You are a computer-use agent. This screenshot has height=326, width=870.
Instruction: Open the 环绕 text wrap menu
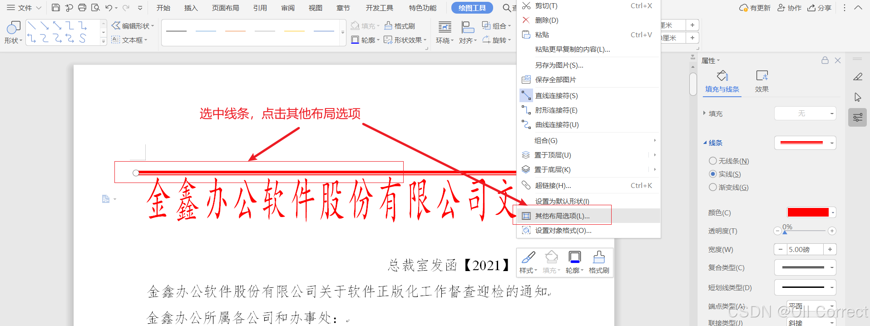click(445, 33)
